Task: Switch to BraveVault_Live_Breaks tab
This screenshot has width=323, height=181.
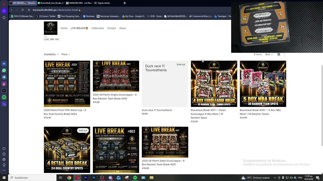Action: coord(51,3)
